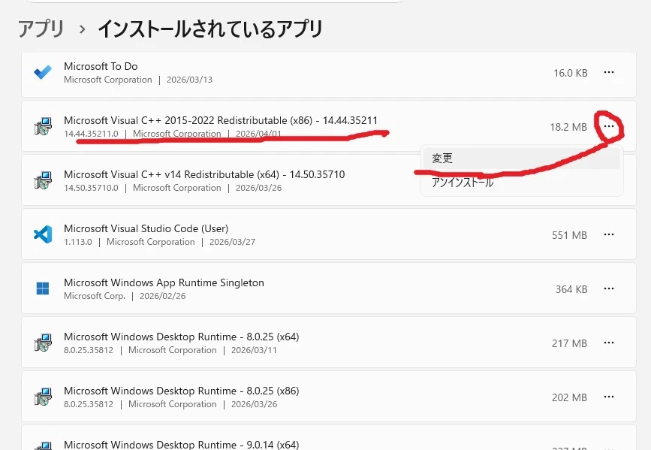Choose アンインストール from the context menu
Image resolution: width=651 pixels, height=450 pixels.
point(521,182)
